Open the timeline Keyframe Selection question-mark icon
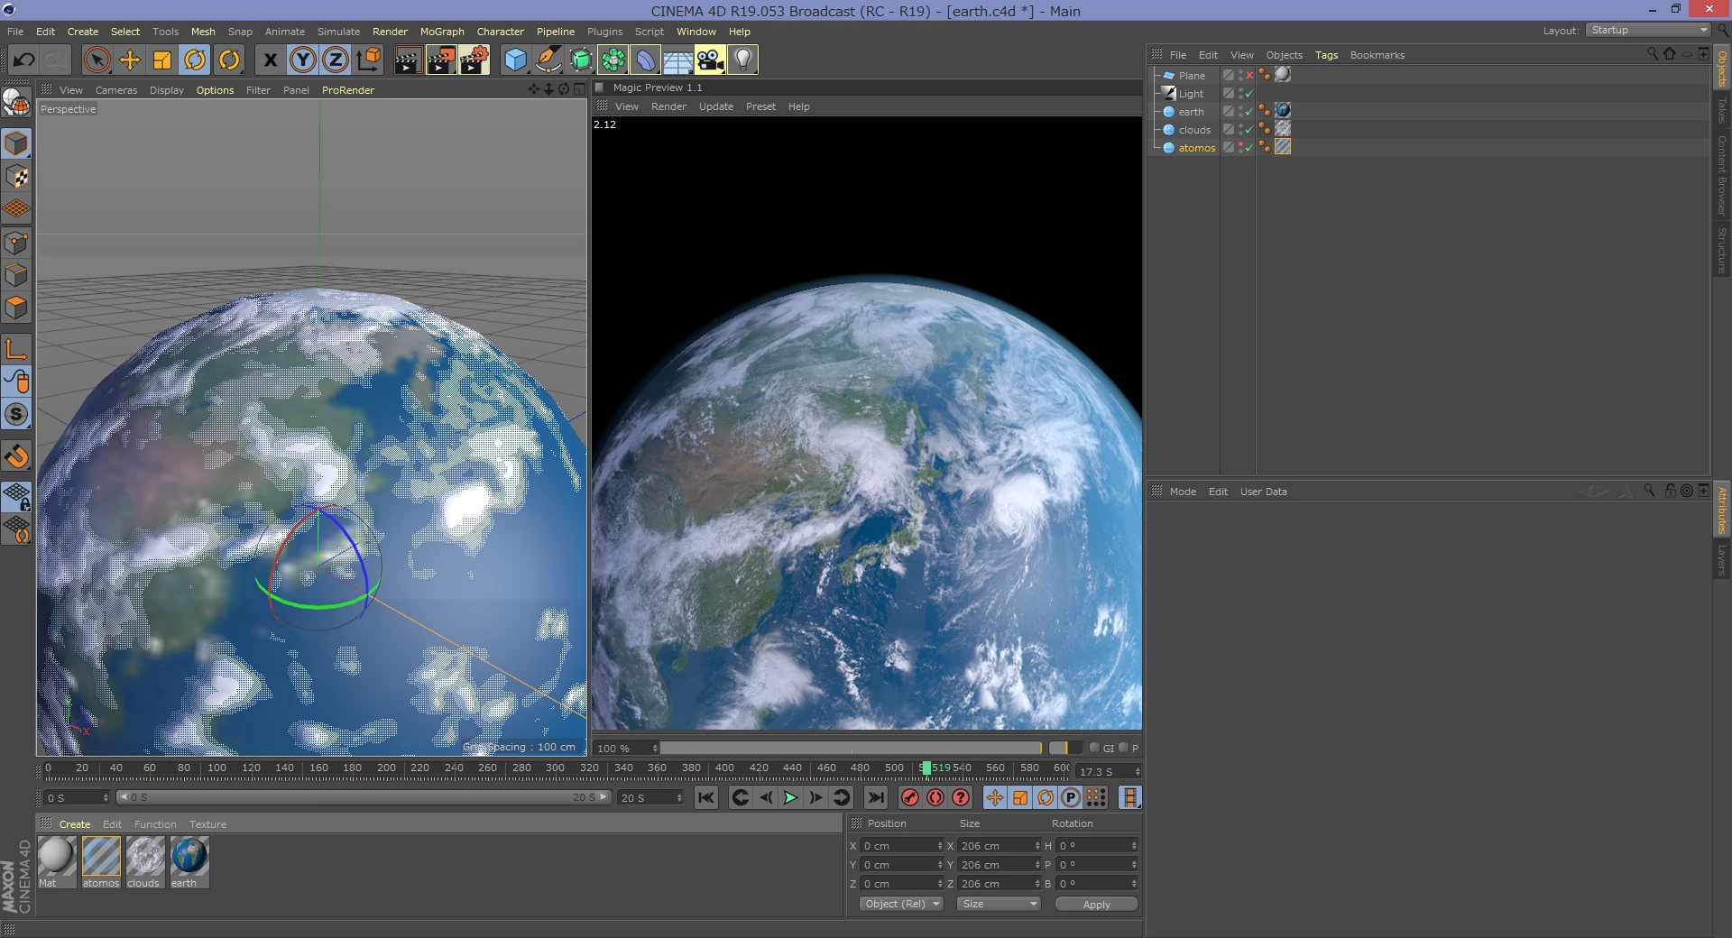Screen dimensions: 1732x938 pos(961,797)
